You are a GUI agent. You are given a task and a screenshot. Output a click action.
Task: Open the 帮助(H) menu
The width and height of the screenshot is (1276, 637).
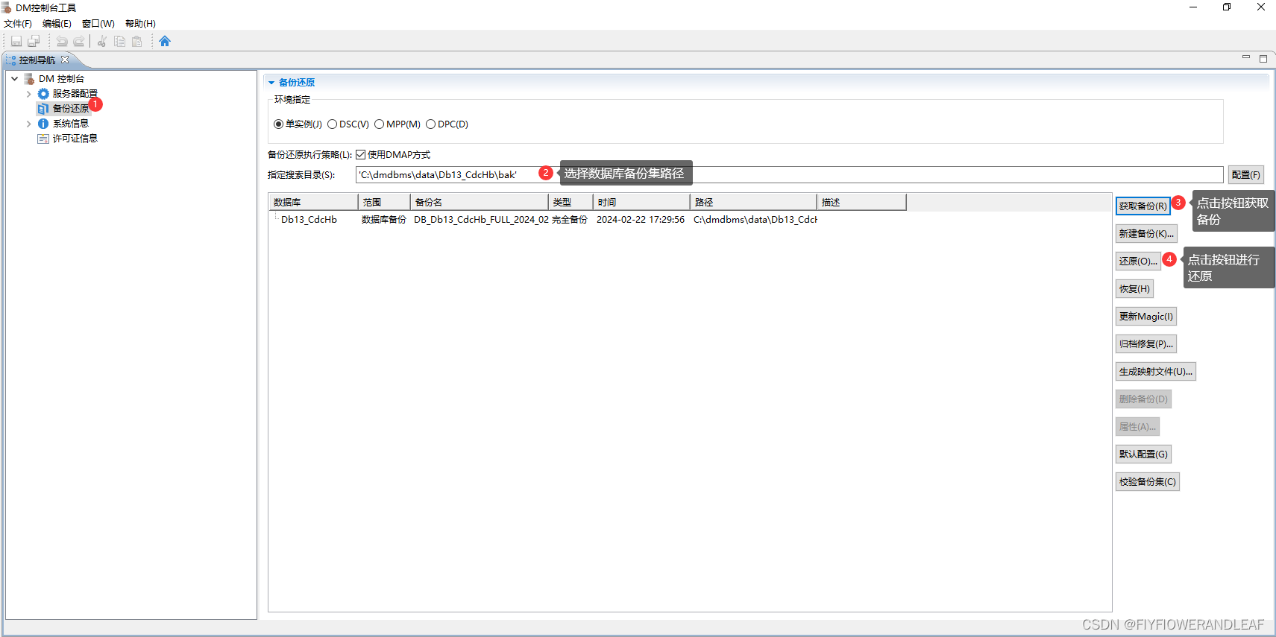140,24
